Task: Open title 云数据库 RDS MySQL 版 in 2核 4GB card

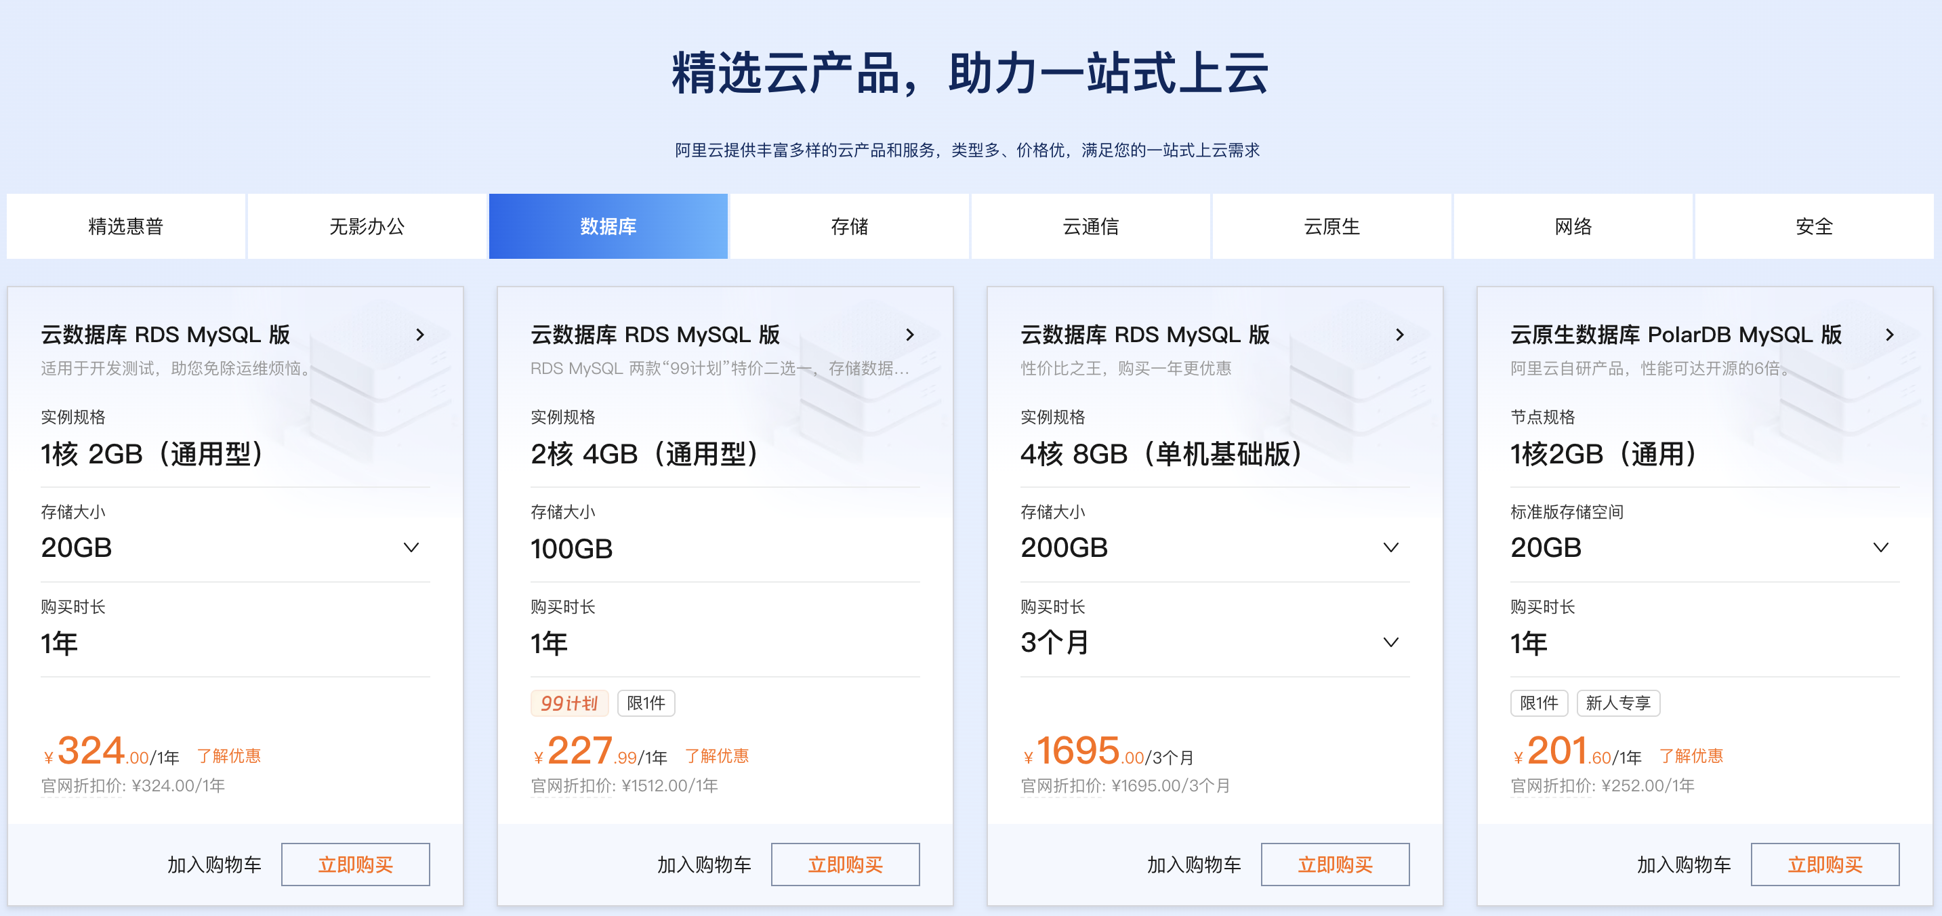Action: (656, 335)
